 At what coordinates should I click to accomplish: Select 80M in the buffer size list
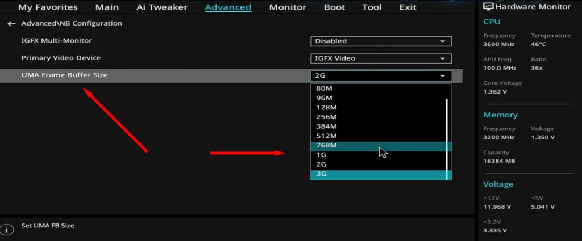click(378, 88)
